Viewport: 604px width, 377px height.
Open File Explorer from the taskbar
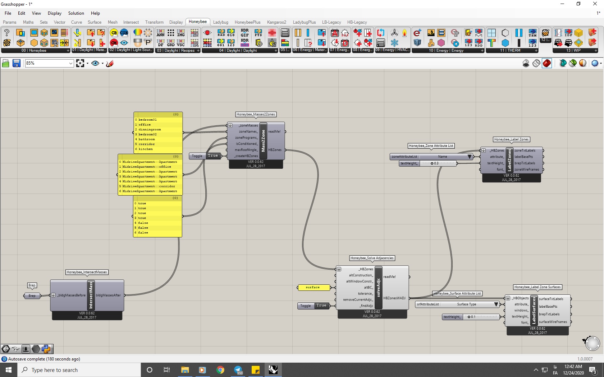pos(185,370)
